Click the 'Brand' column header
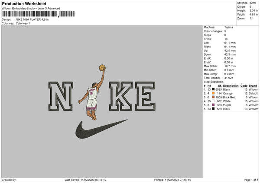 tap(253, 86)
